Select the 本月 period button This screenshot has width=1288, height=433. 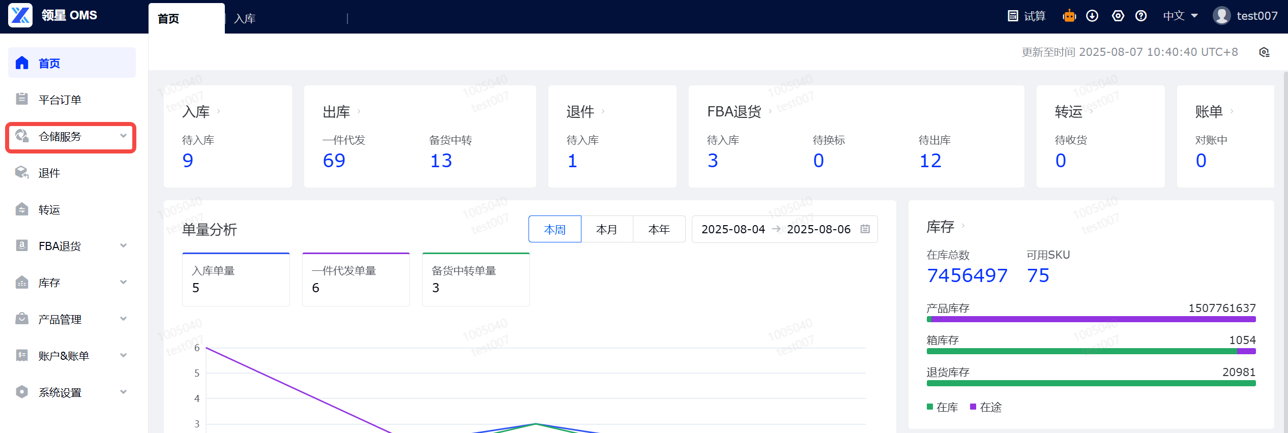[606, 229]
